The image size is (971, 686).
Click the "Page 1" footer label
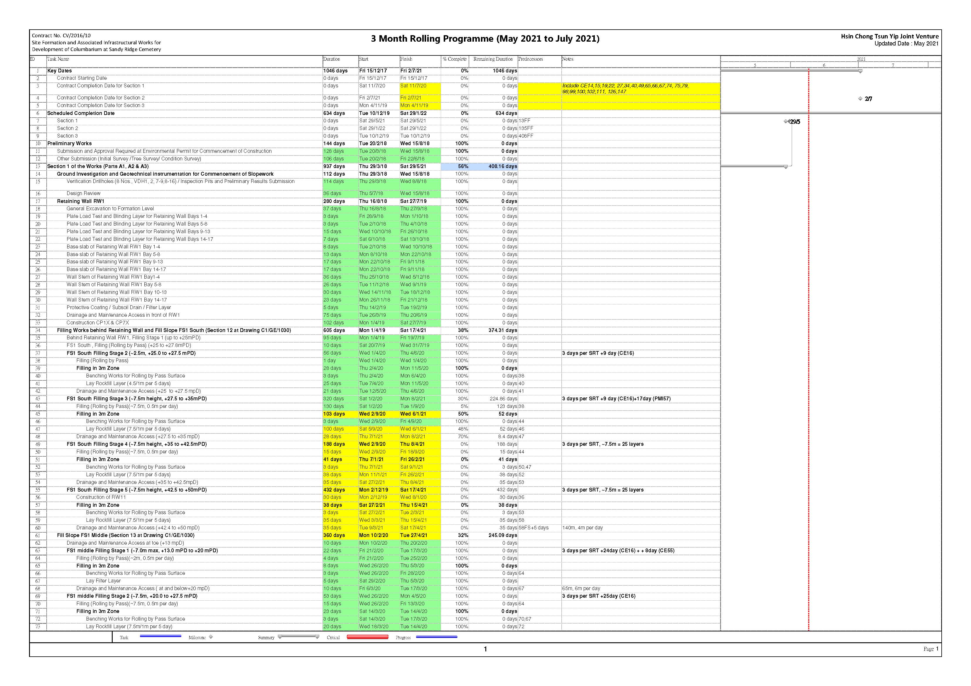tap(931, 649)
